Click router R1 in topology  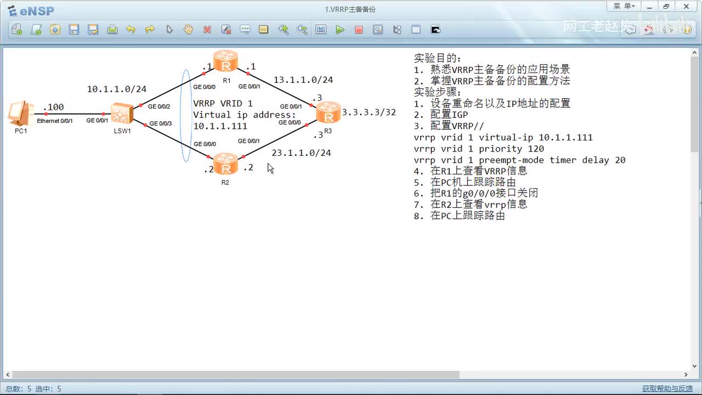point(225,61)
